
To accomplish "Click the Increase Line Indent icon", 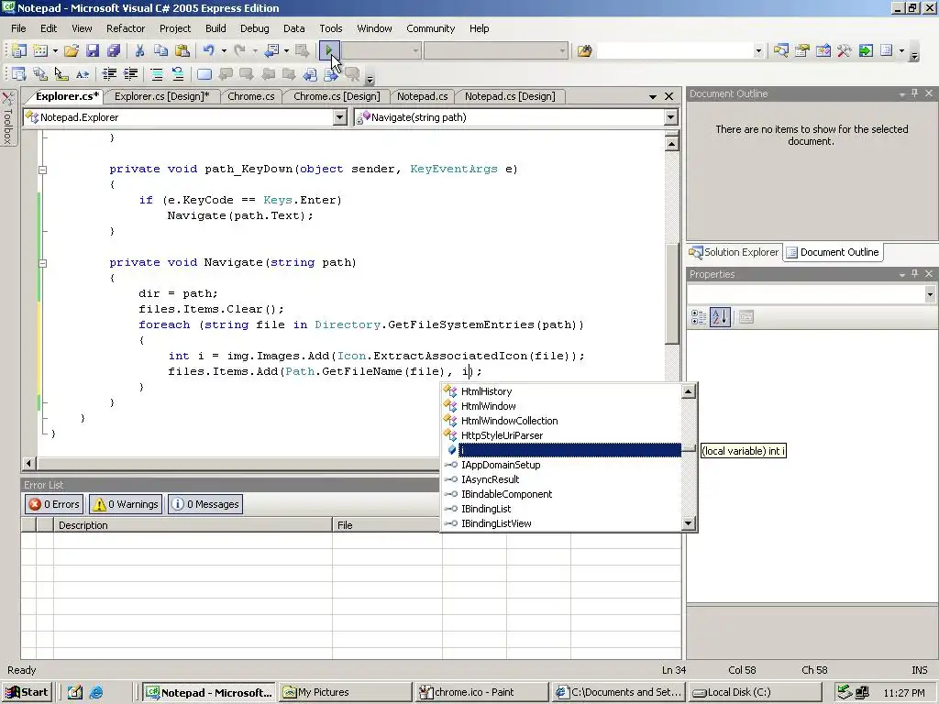I will tap(130, 74).
